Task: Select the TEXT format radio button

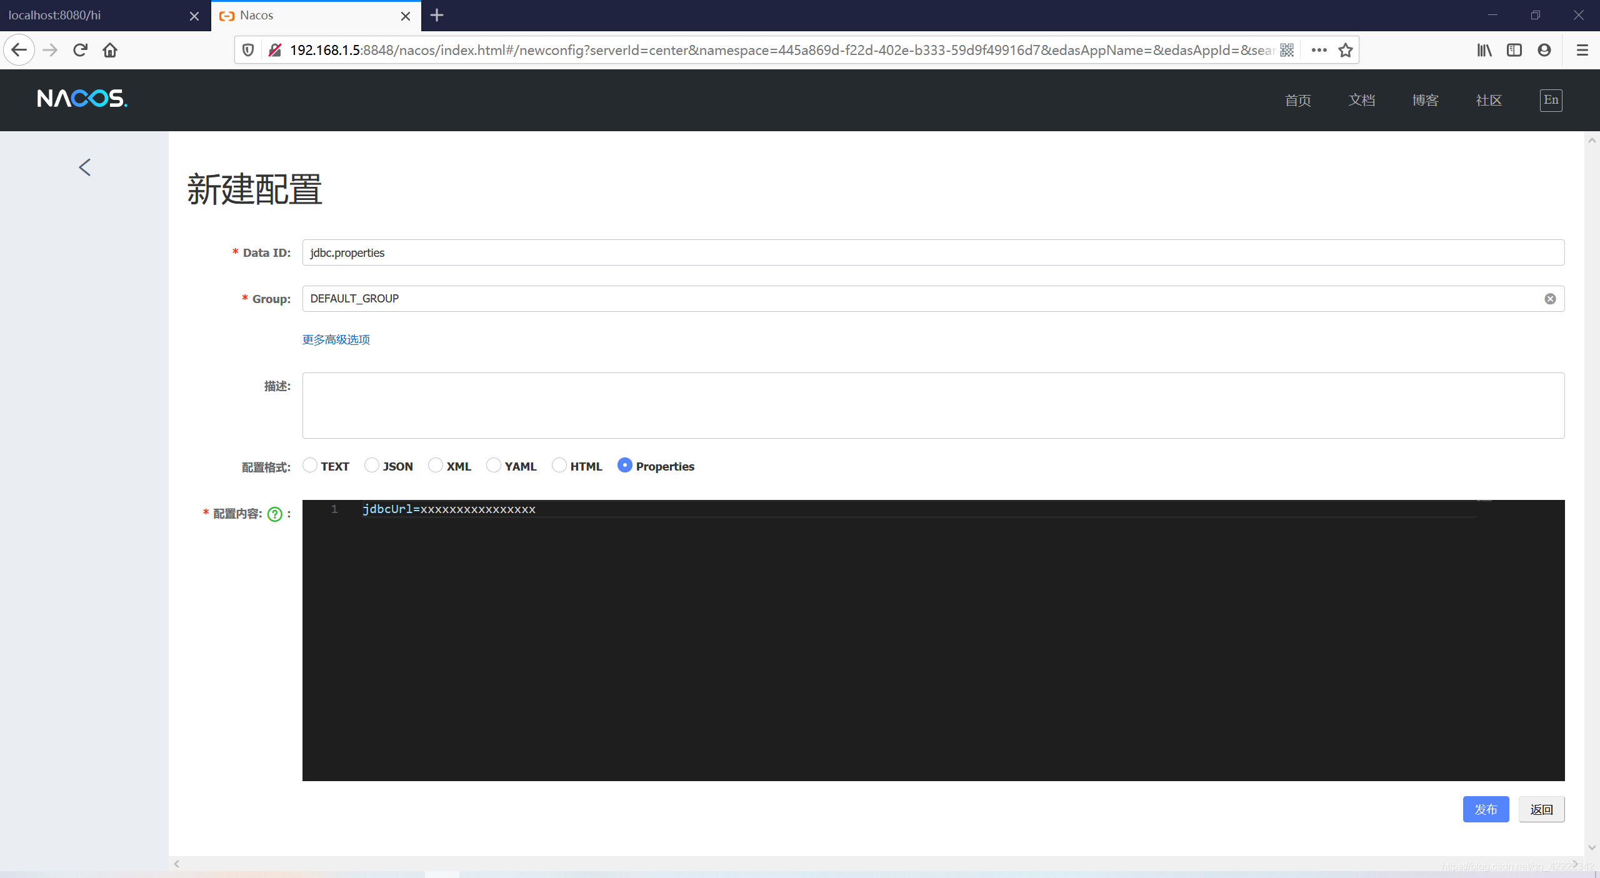Action: pyautogui.click(x=310, y=466)
